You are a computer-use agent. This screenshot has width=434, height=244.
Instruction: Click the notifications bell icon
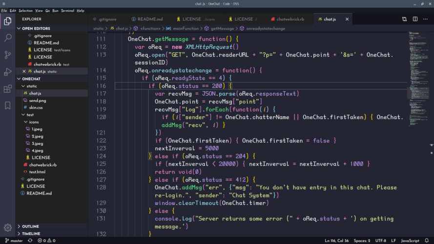(427, 241)
